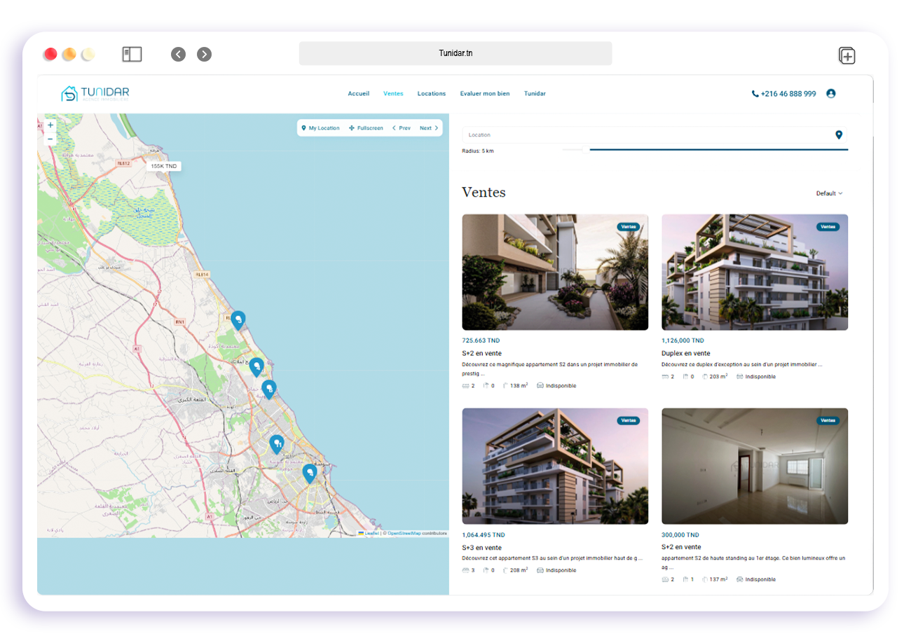Click the Location search input field
The height and width of the screenshot is (643, 911).
[x=645, y=134]
